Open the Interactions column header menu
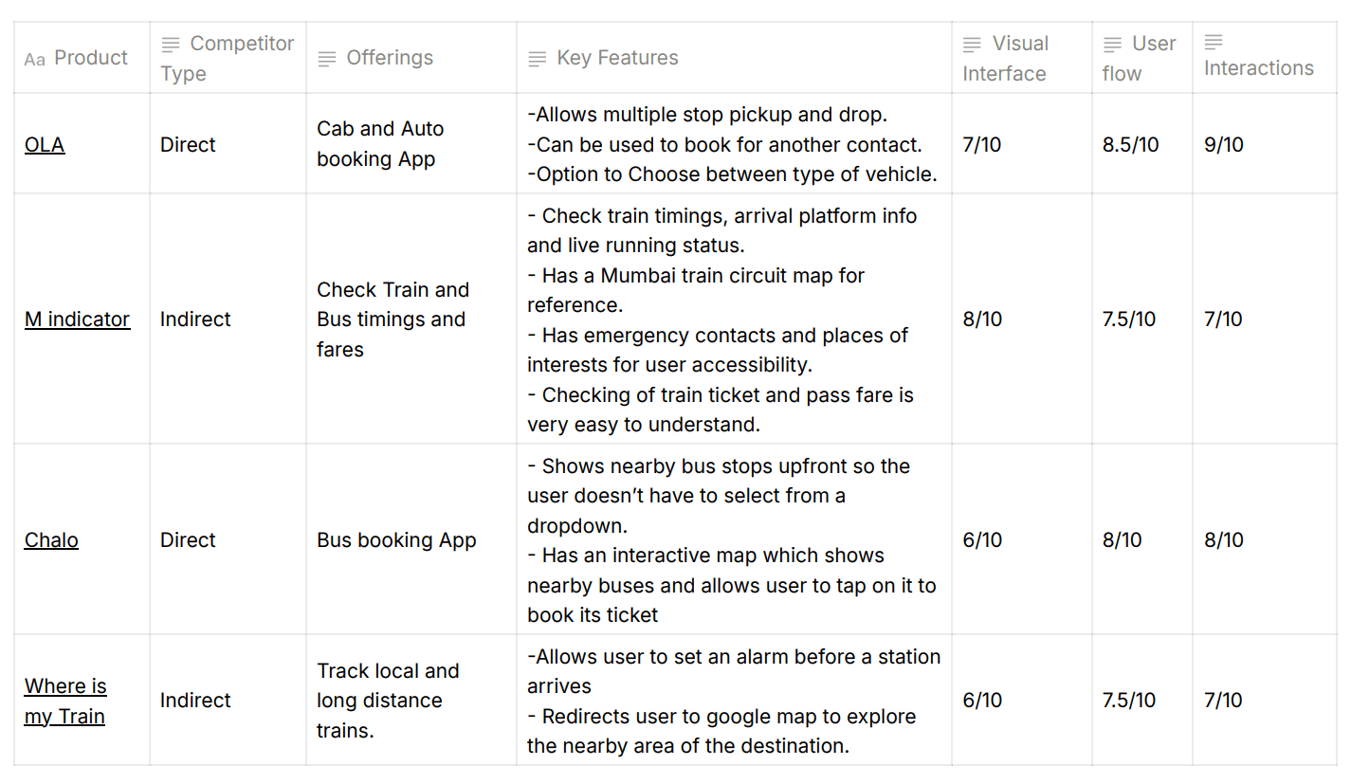Viewport: 1351px width, 784px height. click(x=1258, y=68)
